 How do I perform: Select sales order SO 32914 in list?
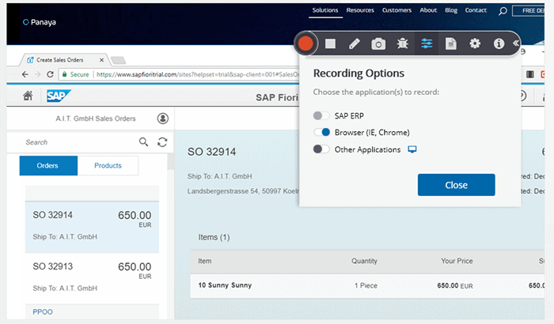point(92,227)
